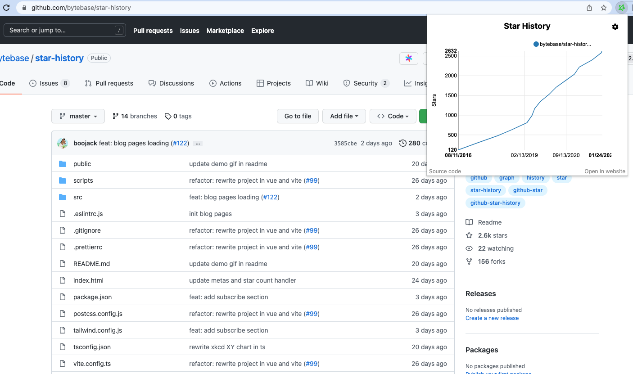The width and height of the screenshot is (633, 374).
Task: Click the browser address bar URL
Action: 81,8
